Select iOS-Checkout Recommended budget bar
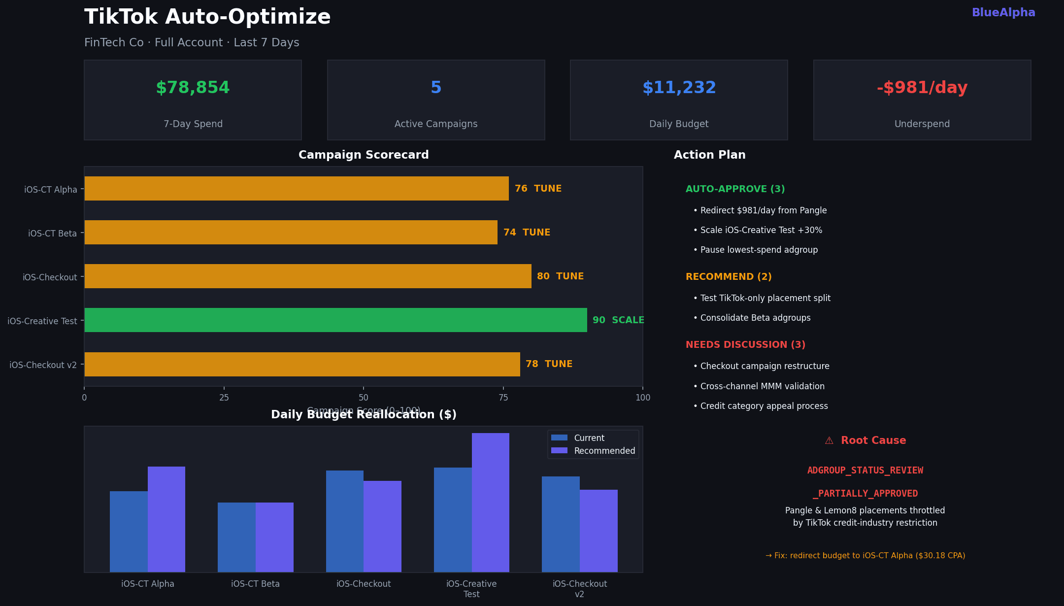The image size is (1064, 606). tap(382, 526)
